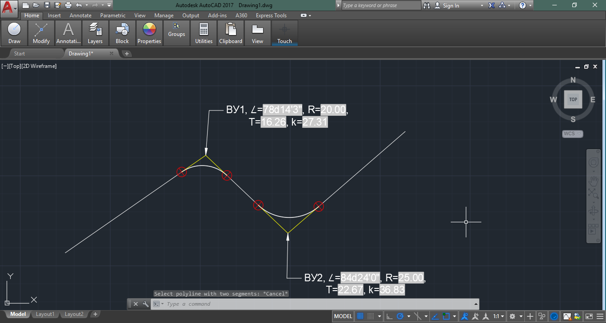The width and height of the screenshot is (606, 323).
Task: Switch to the Annotate ribbon tab
Action: pyautogui.click(x=80, y=16)
